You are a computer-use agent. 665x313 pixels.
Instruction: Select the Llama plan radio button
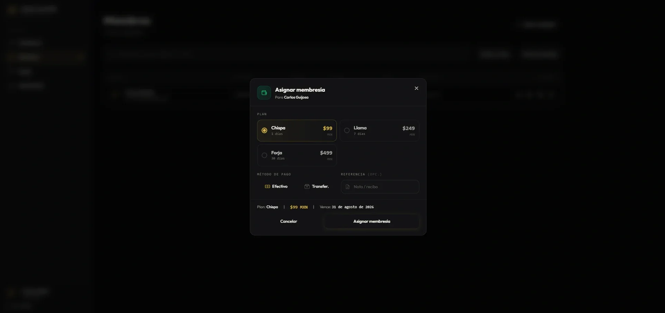point(347,130)
